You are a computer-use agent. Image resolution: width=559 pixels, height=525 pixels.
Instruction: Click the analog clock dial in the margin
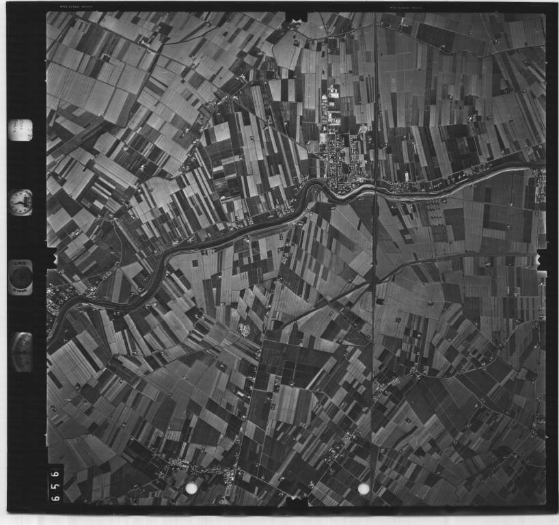[21, 202]
